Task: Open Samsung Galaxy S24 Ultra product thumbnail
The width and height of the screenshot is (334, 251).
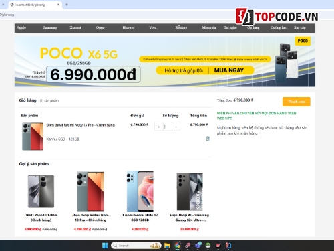Action: [x=190, y=191]
